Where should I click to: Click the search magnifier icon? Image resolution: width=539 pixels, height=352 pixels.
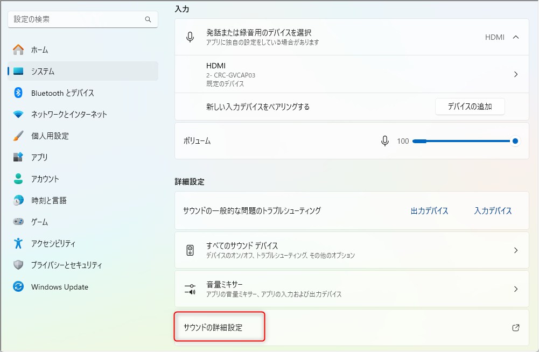click(148, 19)
